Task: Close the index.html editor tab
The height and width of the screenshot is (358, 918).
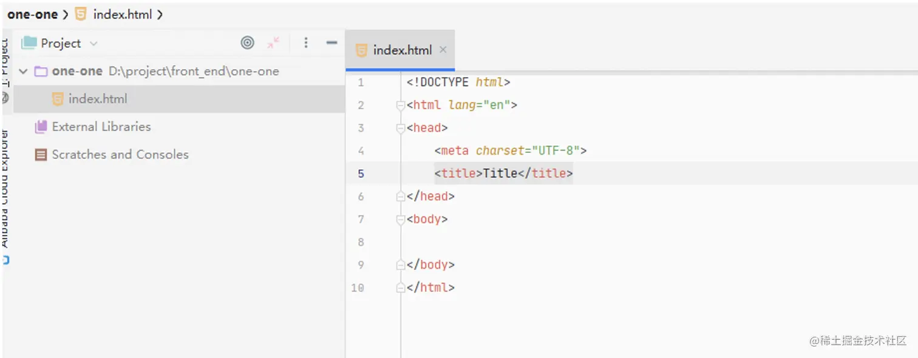Action: [443, 50]
